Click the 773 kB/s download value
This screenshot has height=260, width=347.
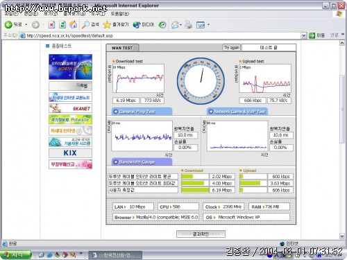(153, 101)
